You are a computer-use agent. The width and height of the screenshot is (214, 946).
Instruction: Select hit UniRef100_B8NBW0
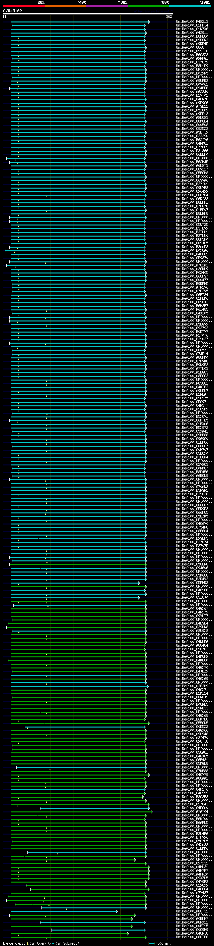click(x=192, y=36)
